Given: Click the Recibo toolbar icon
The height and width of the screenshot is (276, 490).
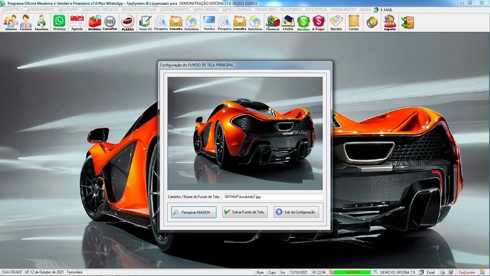Looking at the screenshot, I should coord(336,23).
